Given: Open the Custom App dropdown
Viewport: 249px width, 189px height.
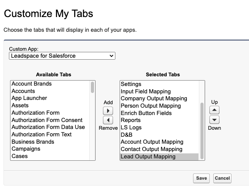Looking at the screenshot, I should 62,56.
